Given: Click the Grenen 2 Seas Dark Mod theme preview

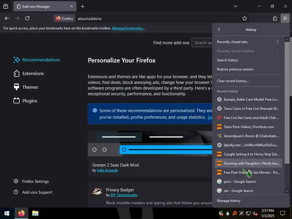Looking at the screenshot, I should (150, 143).
